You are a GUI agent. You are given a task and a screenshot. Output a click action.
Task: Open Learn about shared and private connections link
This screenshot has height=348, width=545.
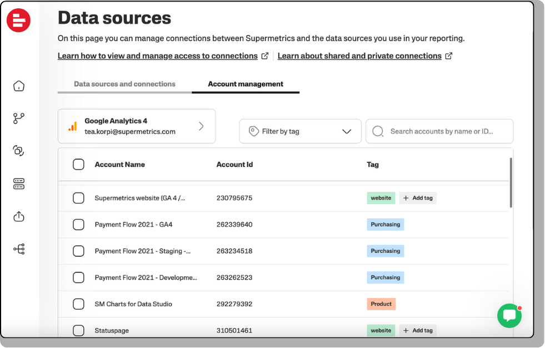pyautogui.click(x=359, y=56)
